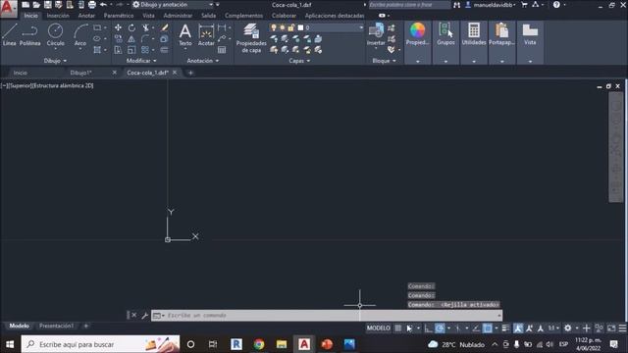Select the Stretch tool in Modificar panel

point(118,50)
